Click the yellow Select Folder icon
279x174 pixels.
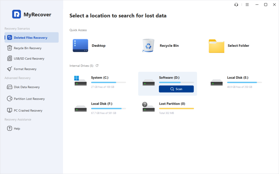[216, 46]
